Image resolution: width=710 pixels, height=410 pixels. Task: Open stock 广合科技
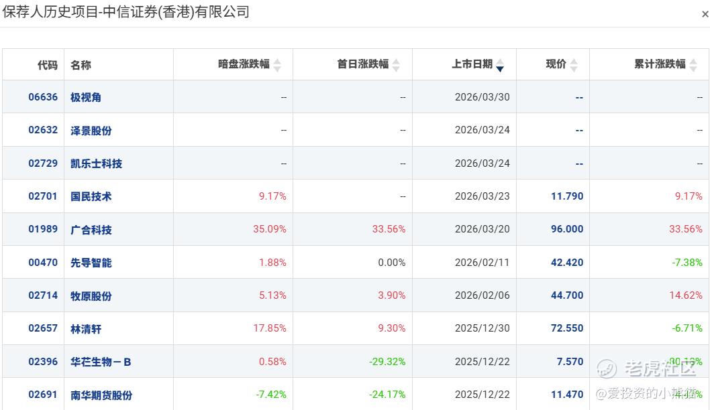(x=91, y=230)
